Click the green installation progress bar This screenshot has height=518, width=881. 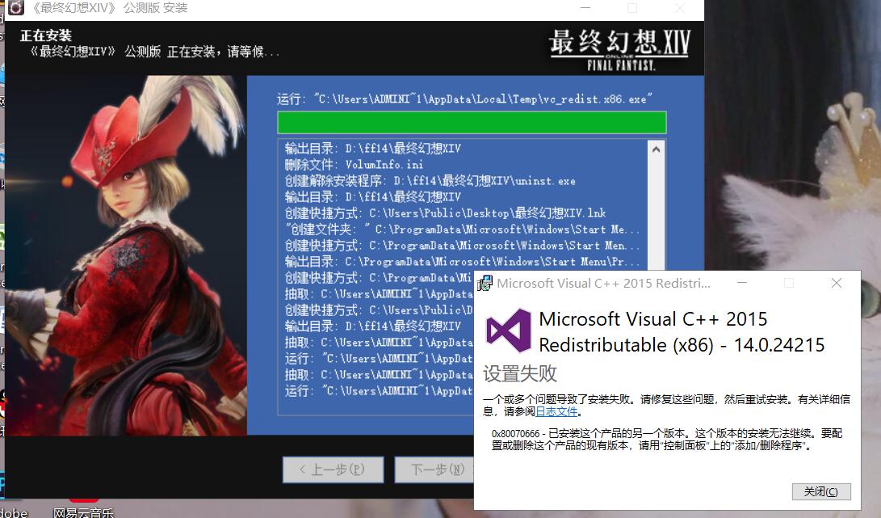471,122
